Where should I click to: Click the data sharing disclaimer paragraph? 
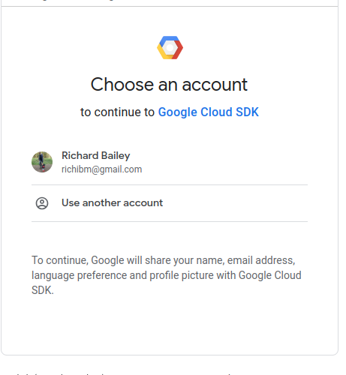(167, 275)
